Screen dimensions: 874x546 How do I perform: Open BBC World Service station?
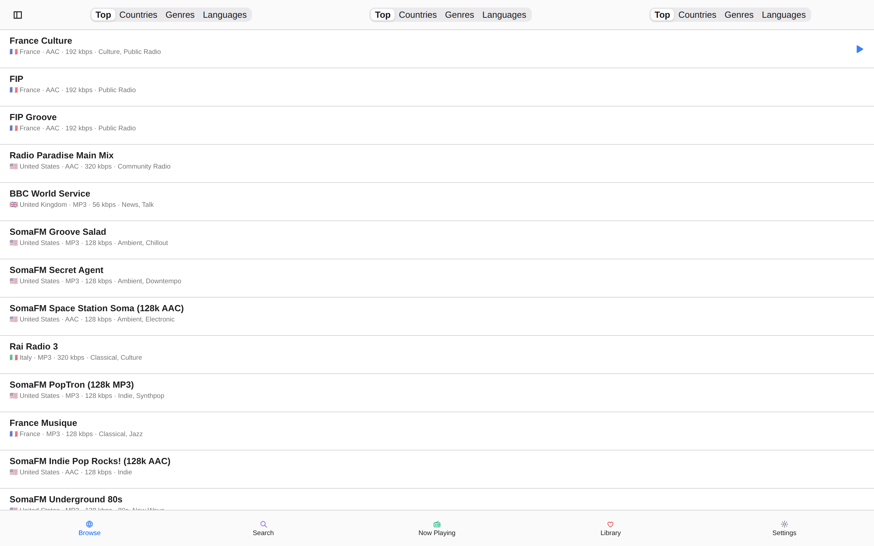[x=437, y=202]
